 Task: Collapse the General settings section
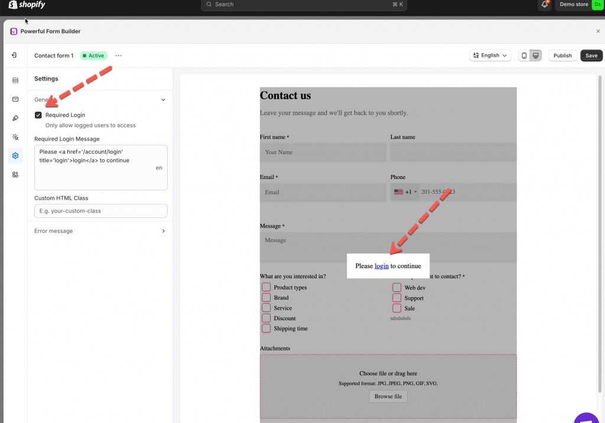click(164, 100)
